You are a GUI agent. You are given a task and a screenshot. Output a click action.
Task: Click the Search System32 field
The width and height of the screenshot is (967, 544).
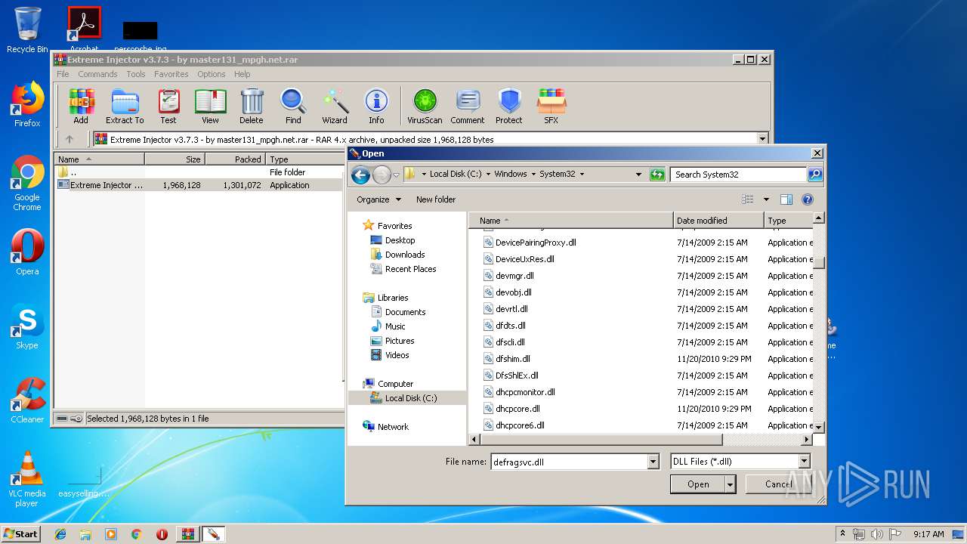(739, 174)
